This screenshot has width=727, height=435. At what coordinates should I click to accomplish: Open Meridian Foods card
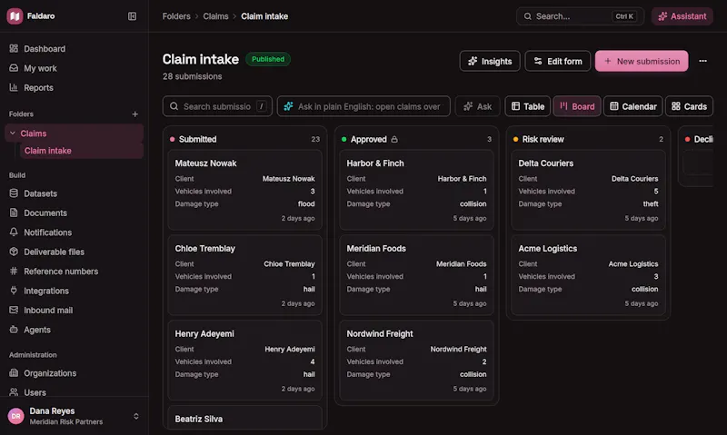click(416, 275)
